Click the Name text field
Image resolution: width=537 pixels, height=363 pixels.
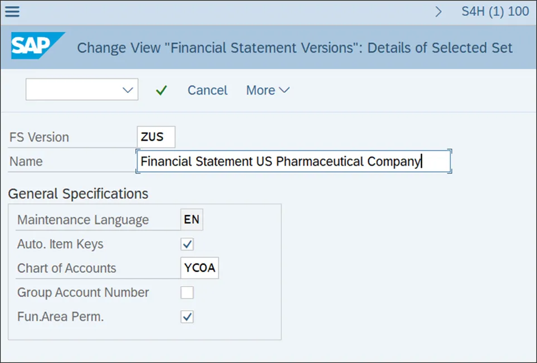293,162
